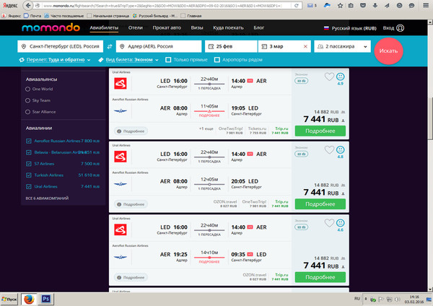This screenshot has width=433, height=306.
Task: Uncheck Aeroflot Russian Airlines checkbox
Action: pos(28,141)
